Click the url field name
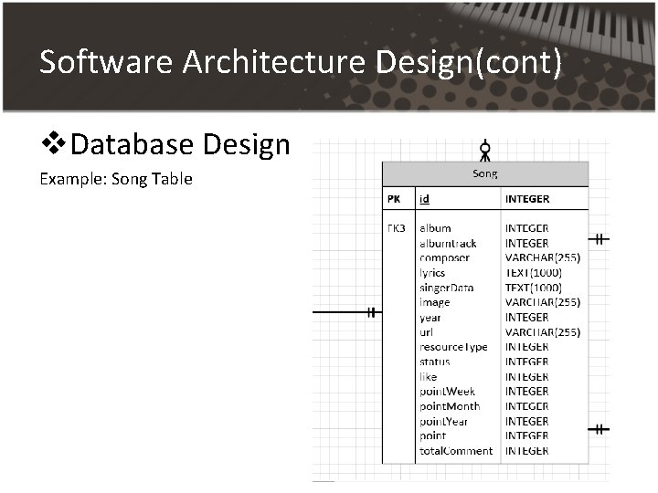The height and width of the screenshot is (493, 658). coord(426,332)
